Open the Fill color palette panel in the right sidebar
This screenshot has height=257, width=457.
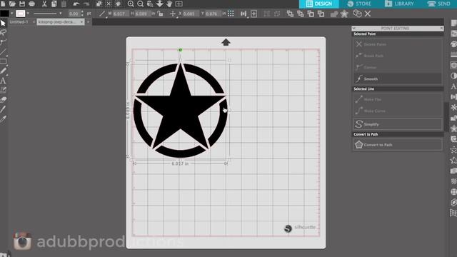pos(453,44)
